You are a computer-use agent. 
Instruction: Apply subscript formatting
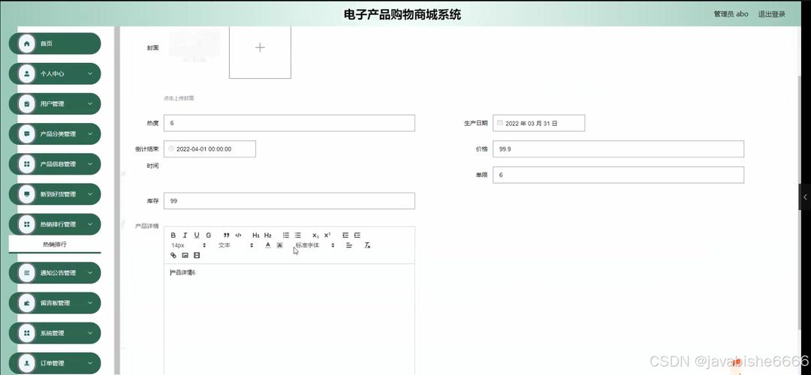point(315,235)
